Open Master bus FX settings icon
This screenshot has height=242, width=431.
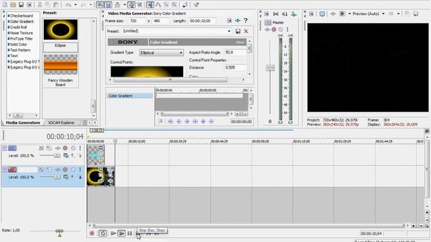click(x=267, y=30)
